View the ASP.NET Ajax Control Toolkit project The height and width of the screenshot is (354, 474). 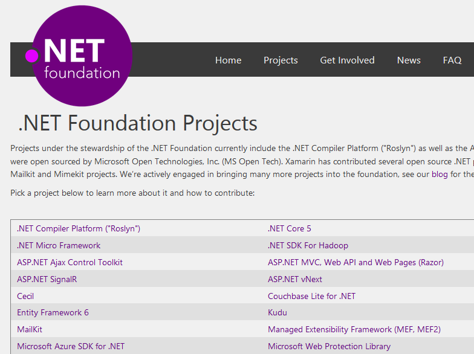[70, 262]
